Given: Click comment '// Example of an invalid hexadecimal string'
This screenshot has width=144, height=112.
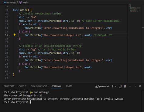Looking at the screenshot, I should point(50,46).
